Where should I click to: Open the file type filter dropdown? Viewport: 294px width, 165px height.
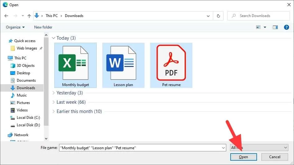coord(259,148)
